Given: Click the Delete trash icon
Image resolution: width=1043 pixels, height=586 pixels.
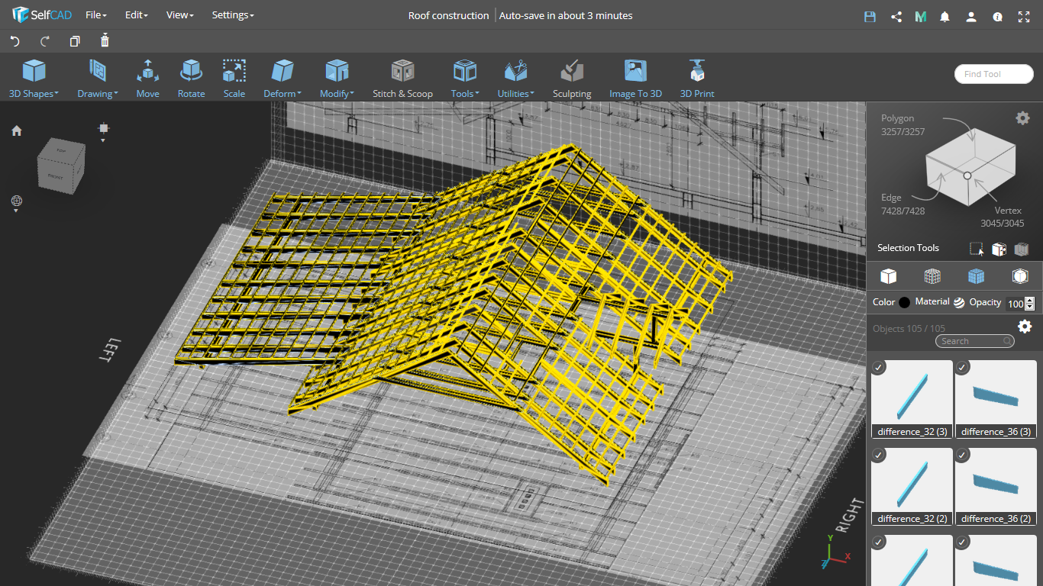Looking at the screenshot, I should (105, 40).
